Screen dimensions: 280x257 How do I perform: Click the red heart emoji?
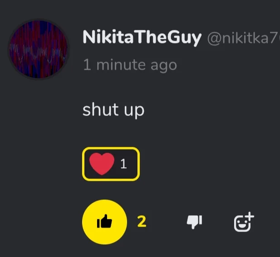pyautogui.click(x=102, y=164)
